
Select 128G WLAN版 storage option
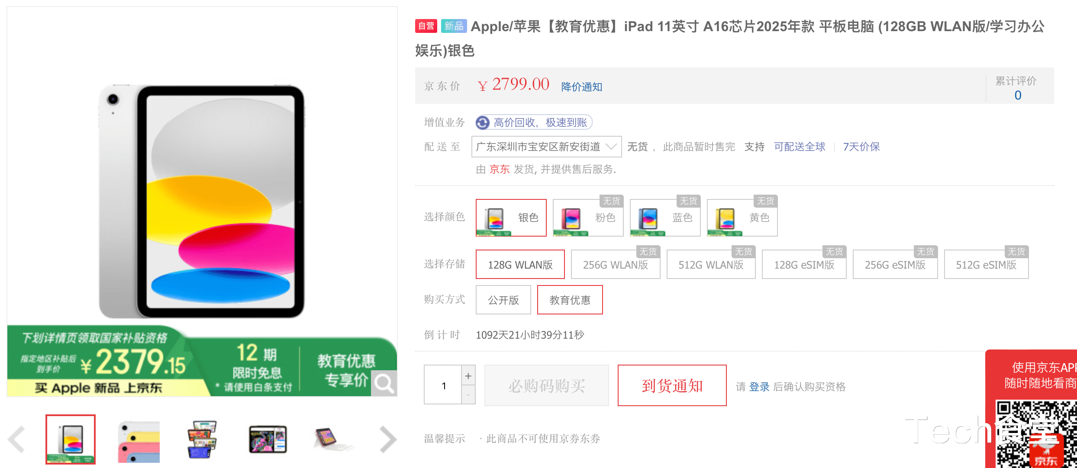(x=520, y=265)
